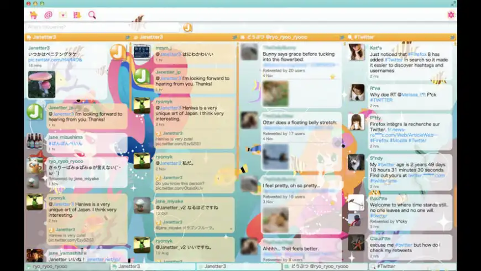This screenshot has height=271, width=481.
Task: Select the どうぶつ @ryo_ryoo_ryooo column header
Action: (x=292, y=37)
